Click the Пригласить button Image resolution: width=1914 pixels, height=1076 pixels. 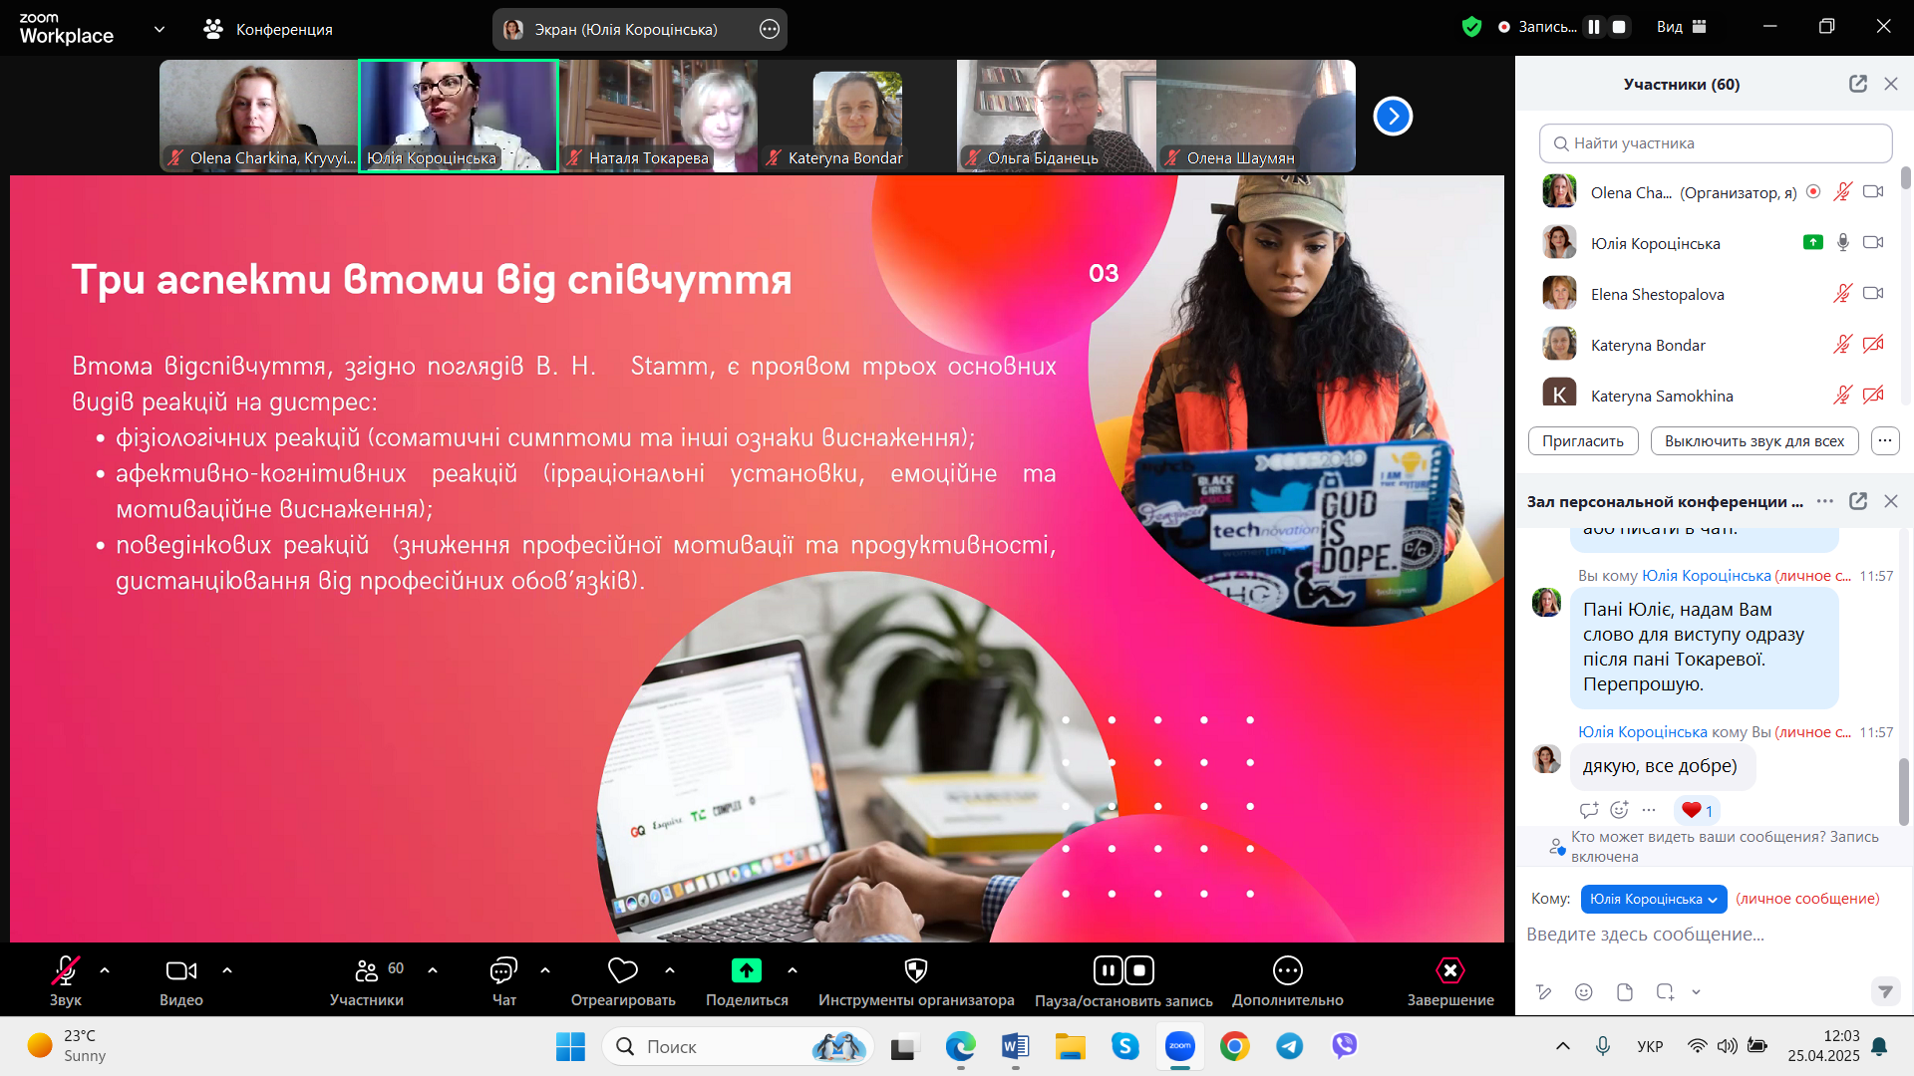tap(1582, 441)
